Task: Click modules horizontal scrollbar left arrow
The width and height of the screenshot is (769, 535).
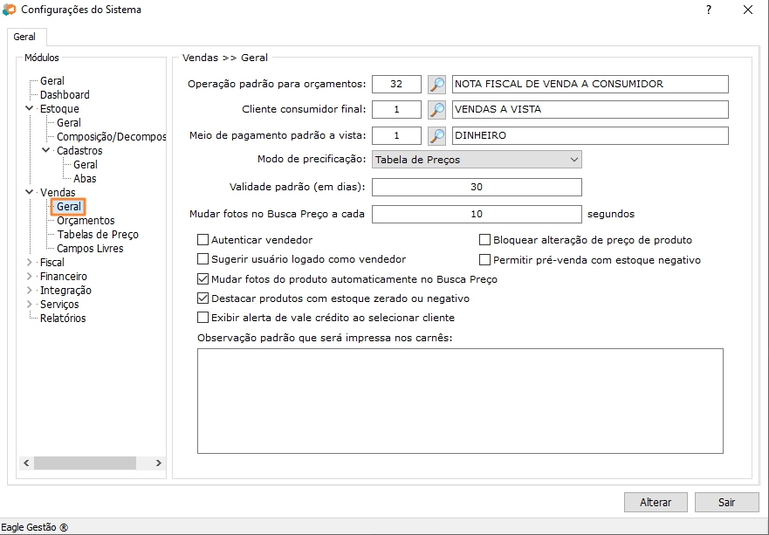Action: tap(26, 463)
